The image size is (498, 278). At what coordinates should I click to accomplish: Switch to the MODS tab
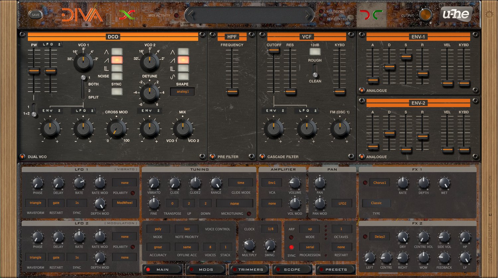206,269
